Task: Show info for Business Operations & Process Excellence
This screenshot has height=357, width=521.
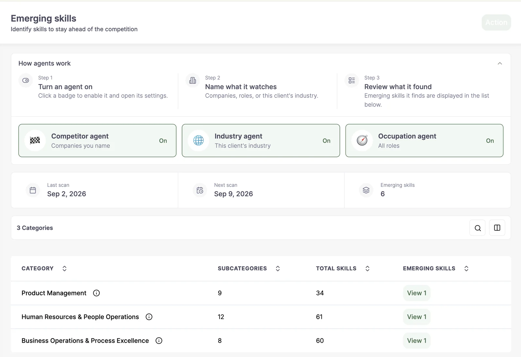Action: pyautogui.click(x=159, y=340)
